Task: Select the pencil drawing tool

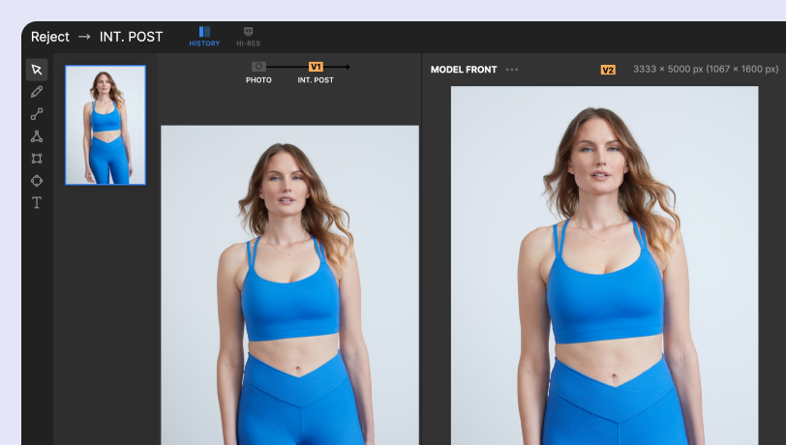Action: tap(37, 92)
